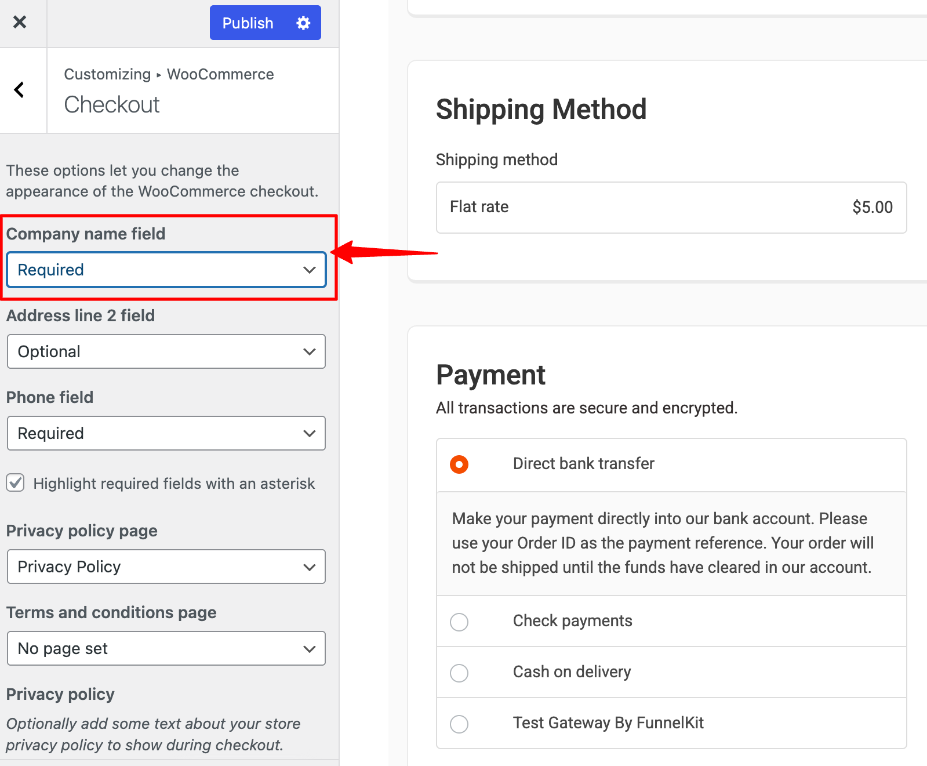The height and width of the screenshot is (766, 927).
Task: Click the Test Gateway By FunnelKit label
Action: [608, 723]
